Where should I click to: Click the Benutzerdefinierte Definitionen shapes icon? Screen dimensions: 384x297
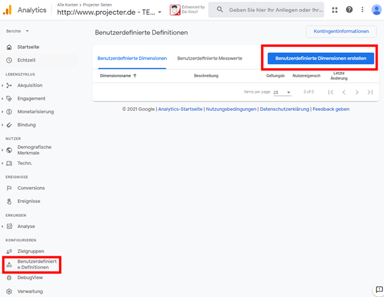coord(9,265)
